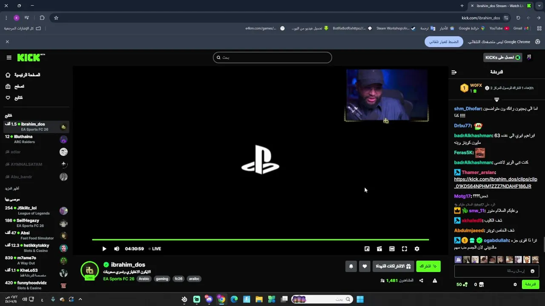
Task: Open m7ame7o recommended channel
Action: (x=36, y=261)
